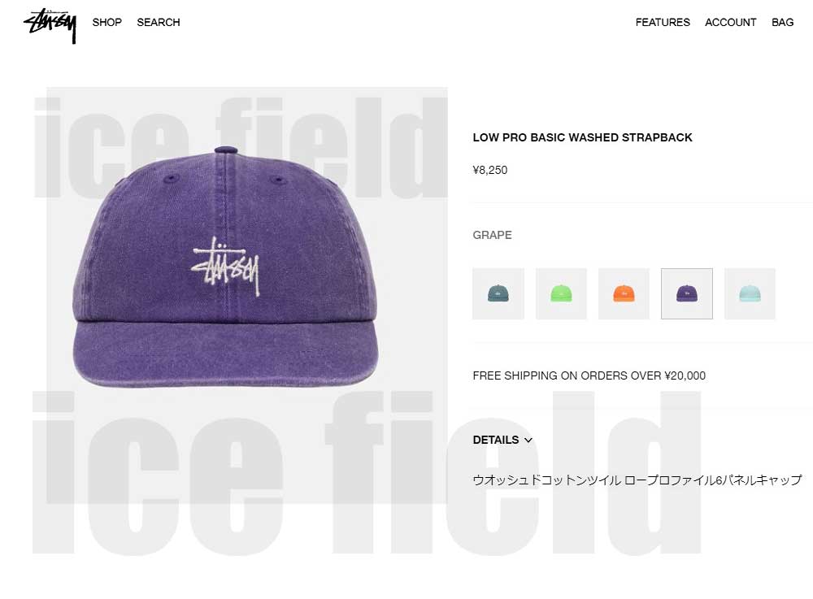Click the embroidered Stussy logo on the cap
Image resolution: width=813 pixels, height=599 pixels.
tap(225, 267)
